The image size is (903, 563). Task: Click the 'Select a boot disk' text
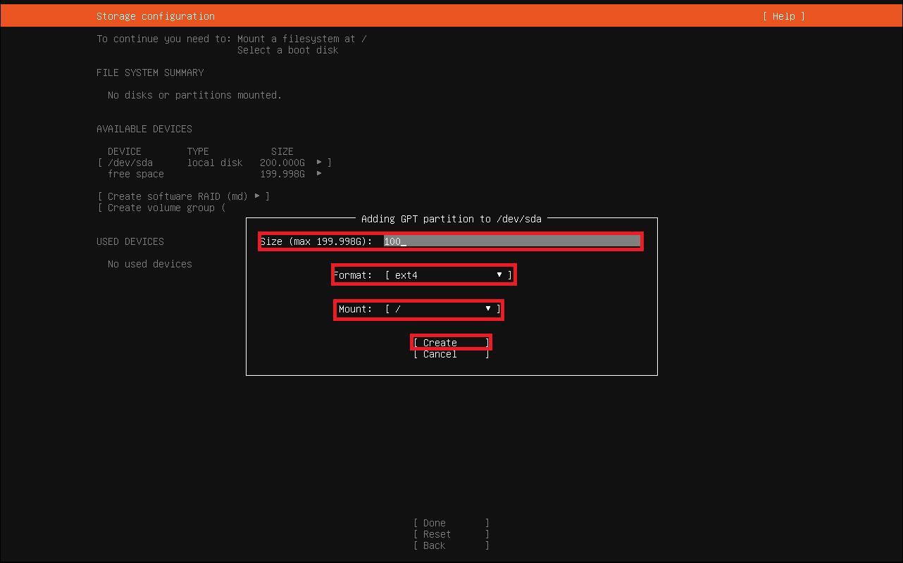pyautogui.click(x=288, y=50)
